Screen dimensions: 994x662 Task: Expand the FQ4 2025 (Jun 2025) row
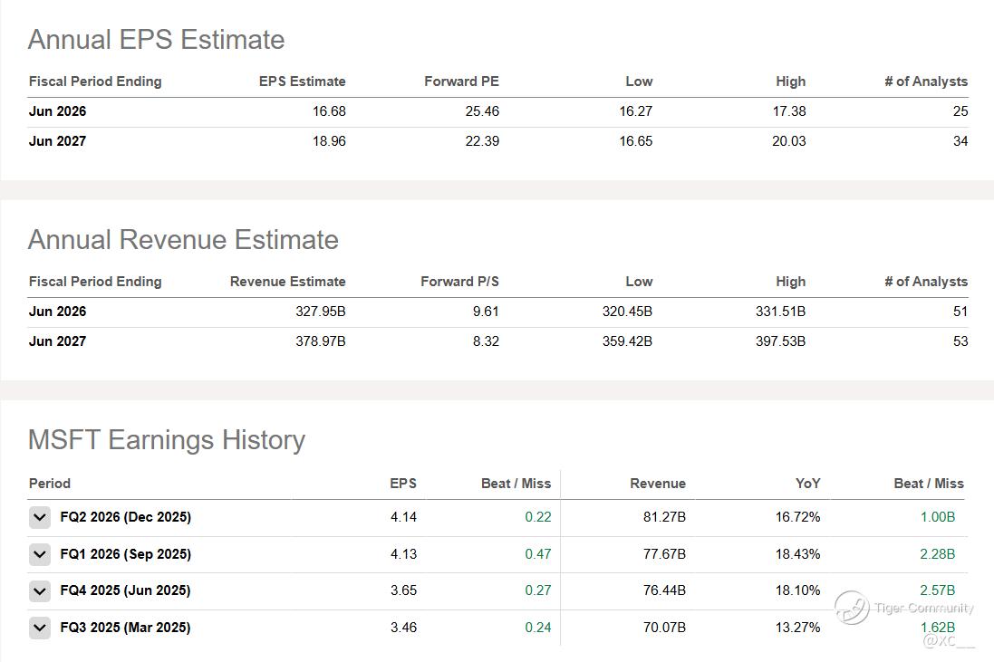click(39, 590)
